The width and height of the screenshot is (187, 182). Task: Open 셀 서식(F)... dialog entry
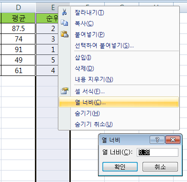click(119, 91)
